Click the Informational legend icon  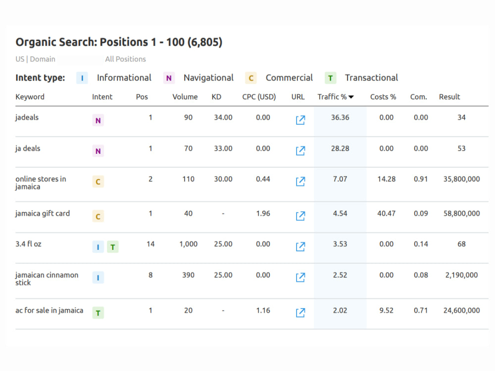82,78
